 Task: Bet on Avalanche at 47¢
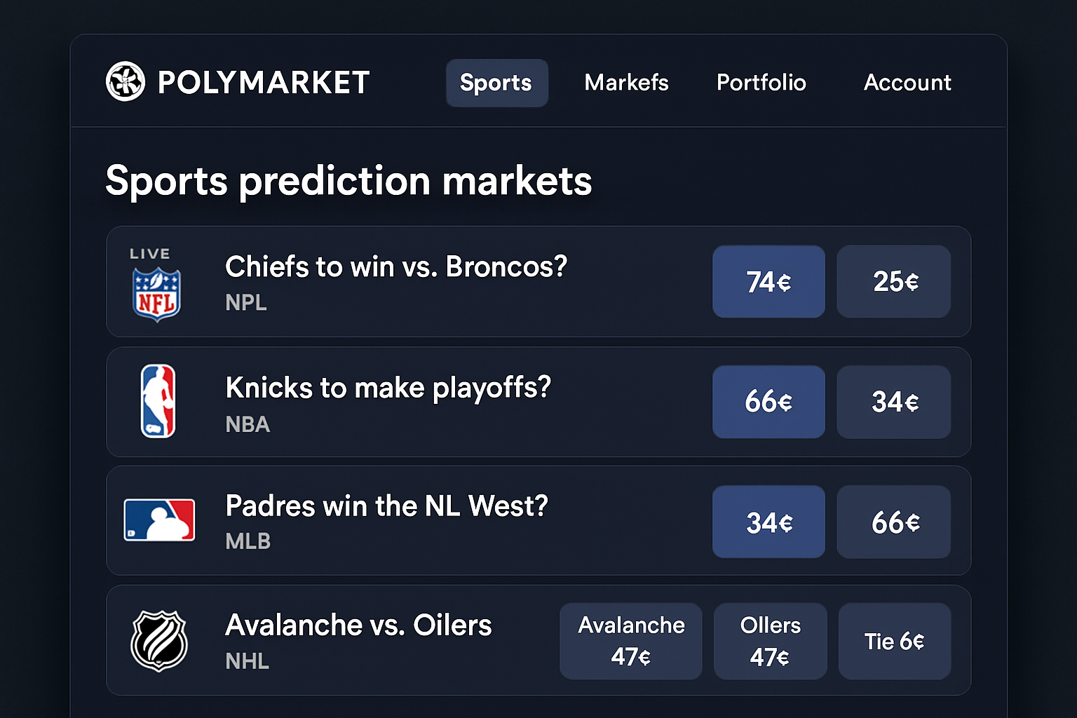coord(630,641)
